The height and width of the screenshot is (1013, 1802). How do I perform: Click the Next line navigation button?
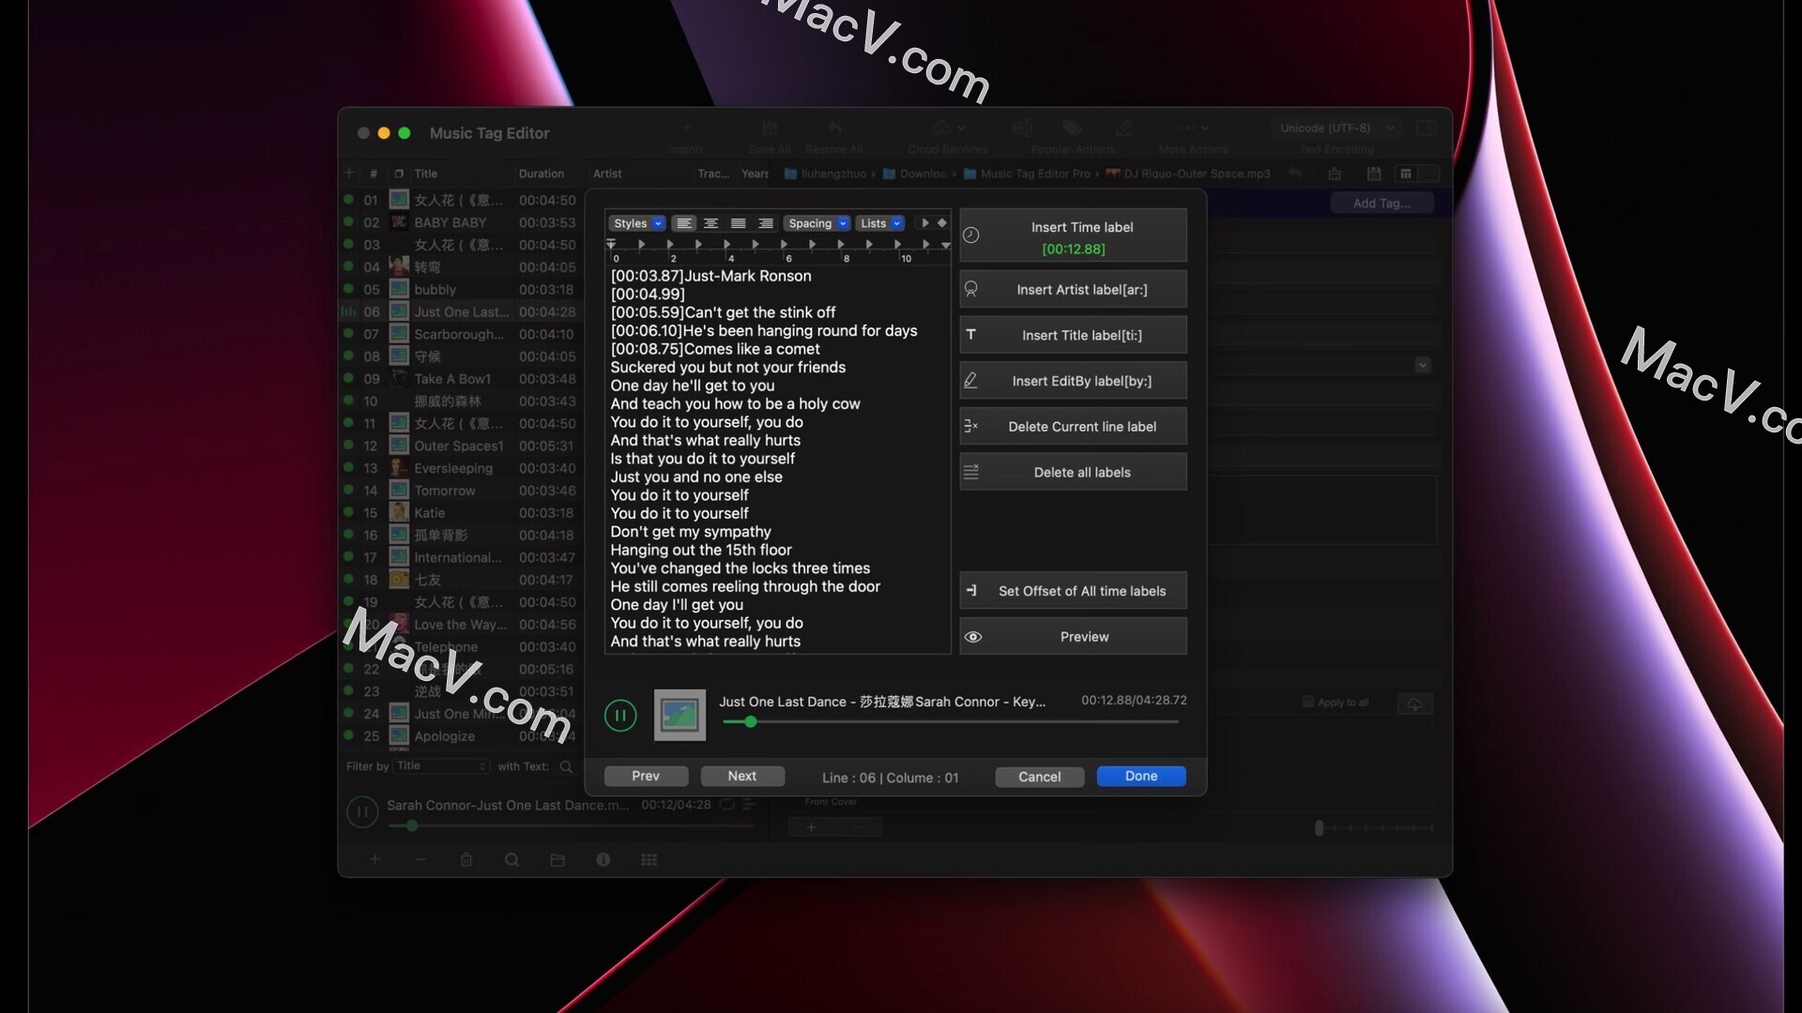pos(741,774)
